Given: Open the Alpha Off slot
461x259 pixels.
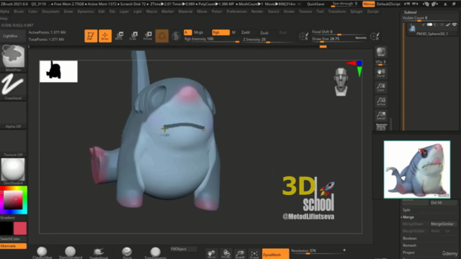Looking at the screenshot, I should tap(13, 115).
